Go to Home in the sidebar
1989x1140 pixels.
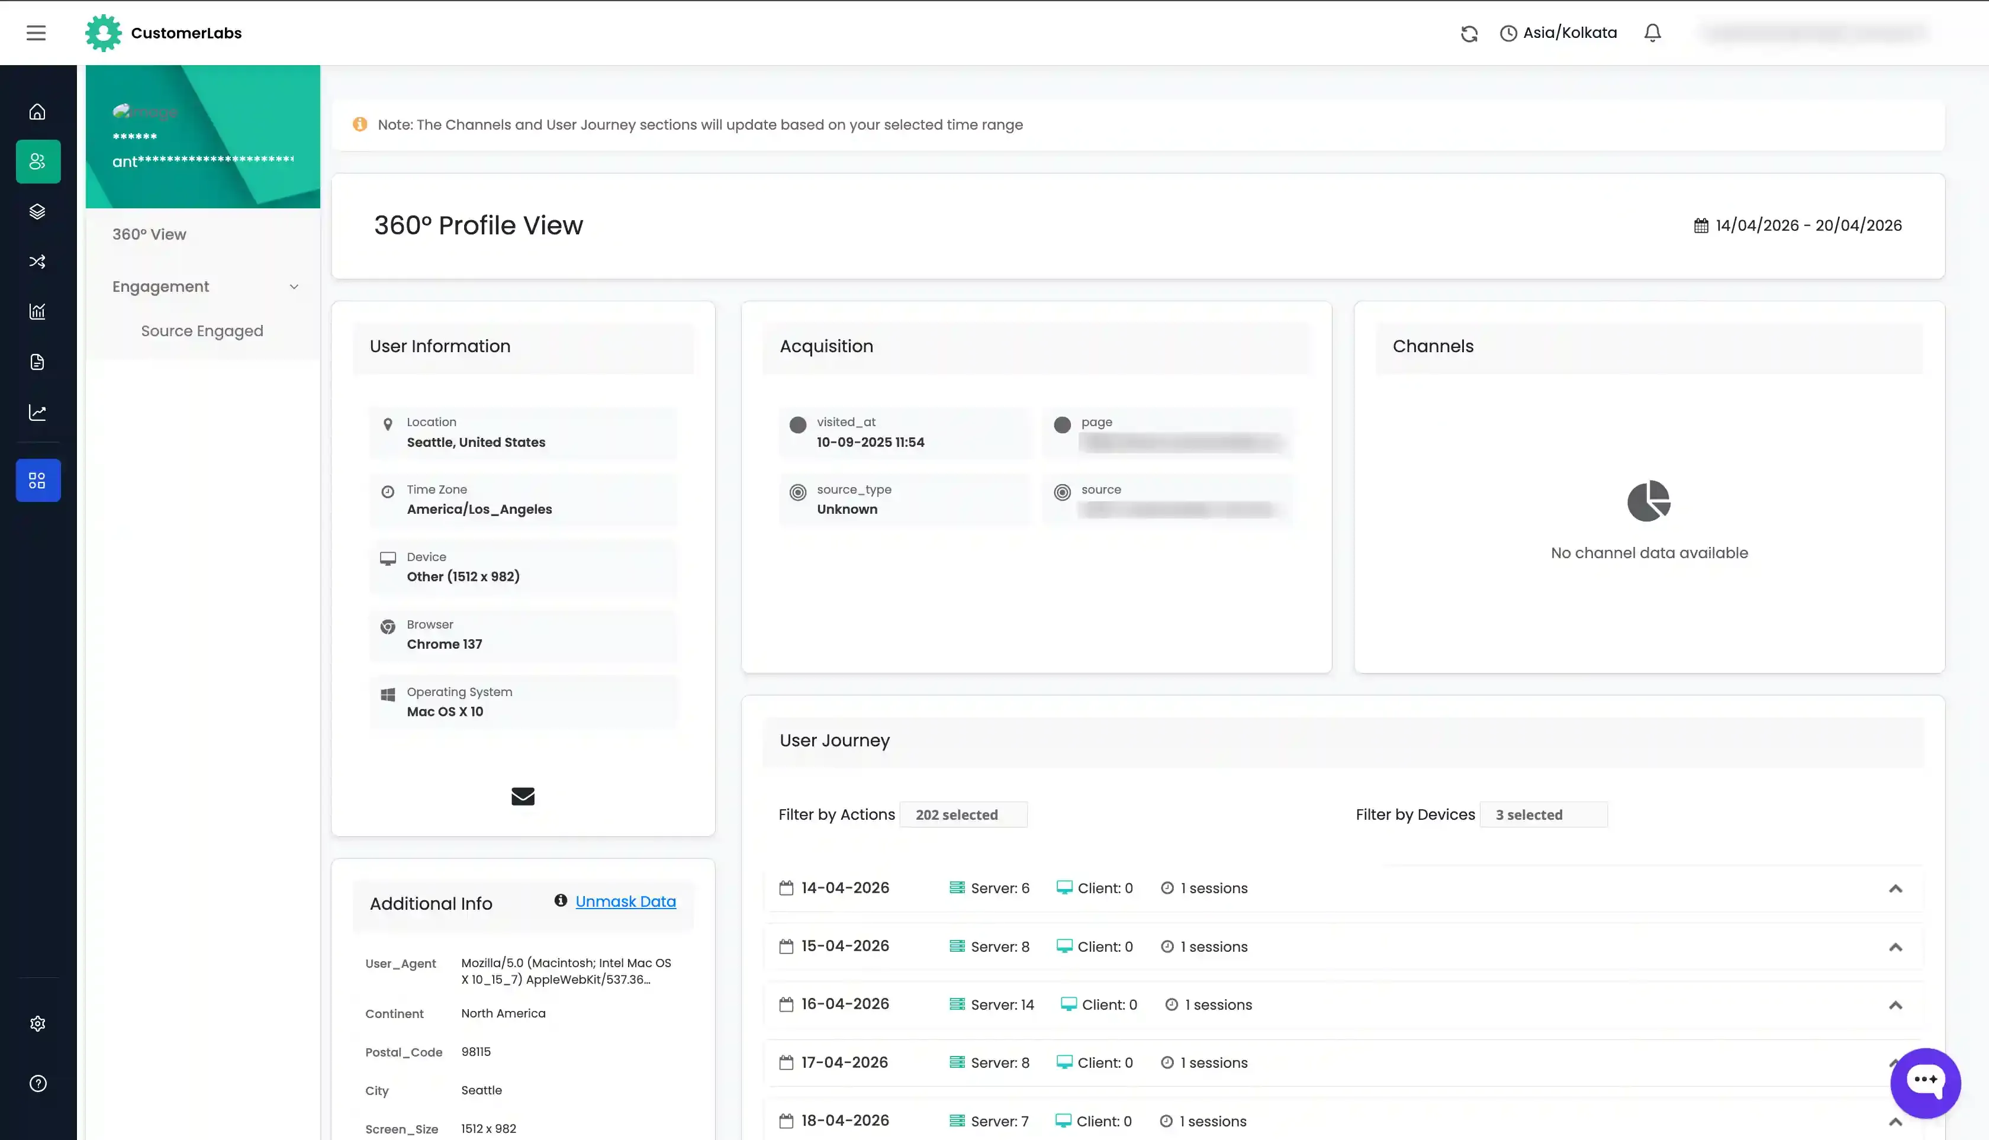click(x=37, y=111)
